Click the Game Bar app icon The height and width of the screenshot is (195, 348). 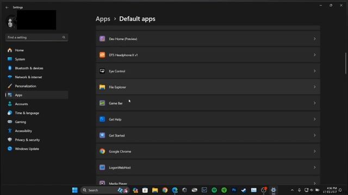(x=102, y=103)
